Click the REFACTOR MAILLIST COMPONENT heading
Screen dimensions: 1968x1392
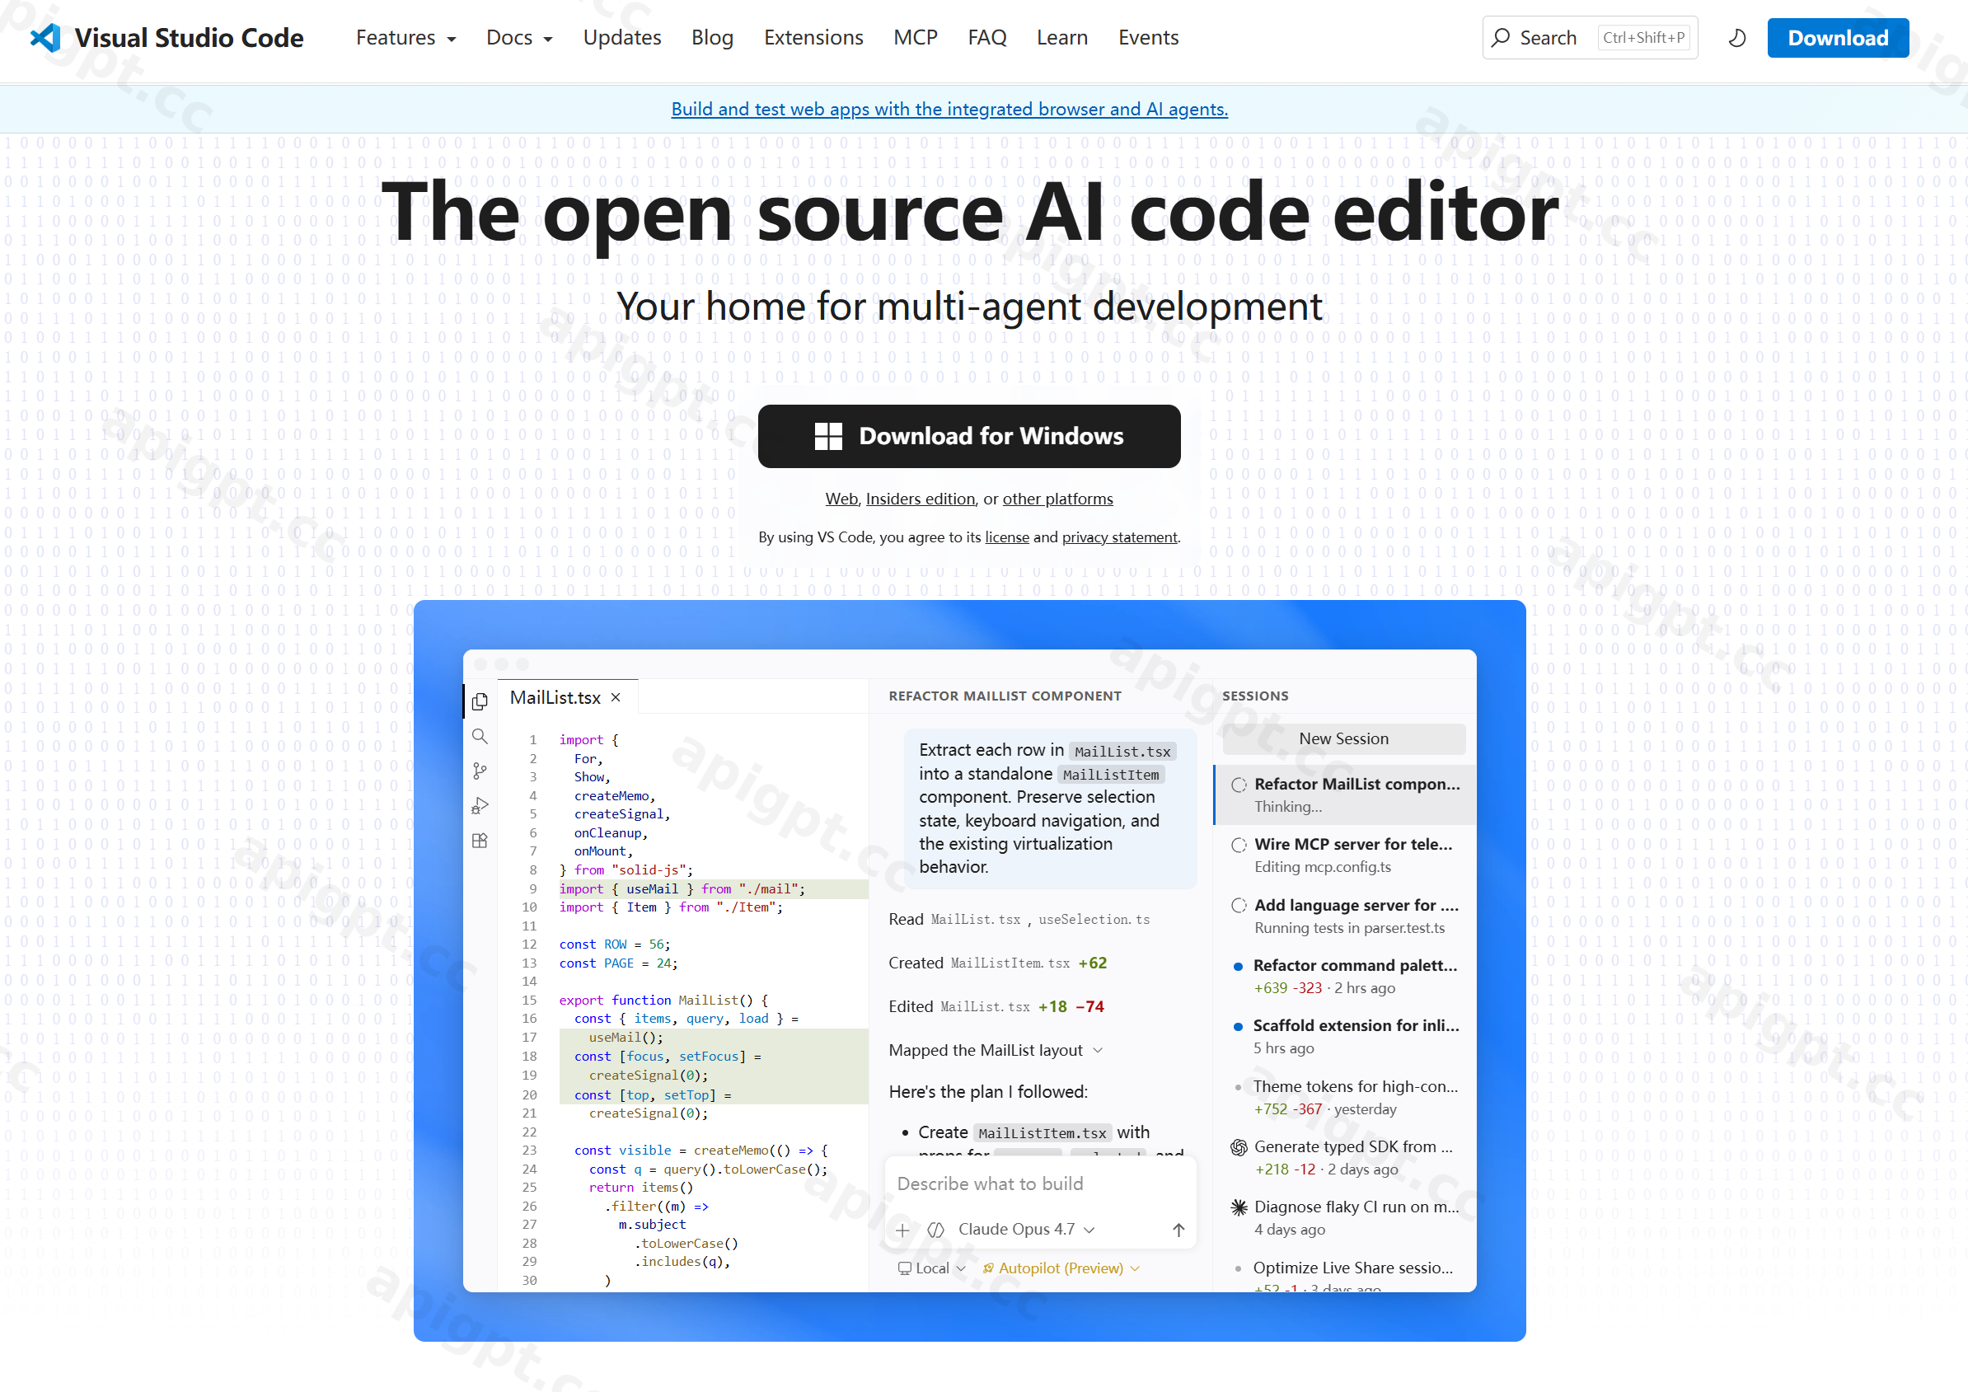click(1005, 697)
